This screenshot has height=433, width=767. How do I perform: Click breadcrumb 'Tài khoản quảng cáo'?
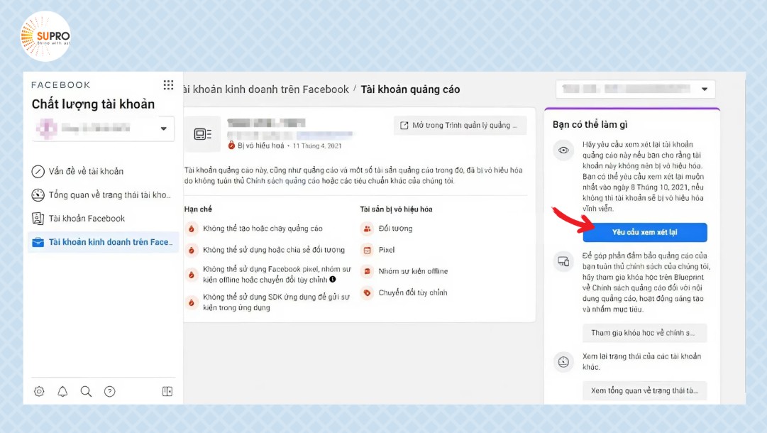point(410,89)
